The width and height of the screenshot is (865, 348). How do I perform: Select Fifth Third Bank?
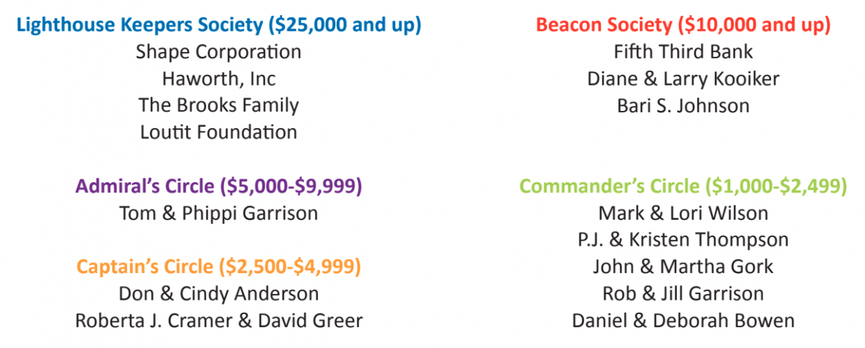(x=683, y=52)
